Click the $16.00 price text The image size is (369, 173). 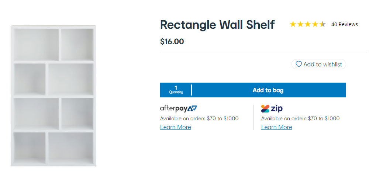[172, 42]
